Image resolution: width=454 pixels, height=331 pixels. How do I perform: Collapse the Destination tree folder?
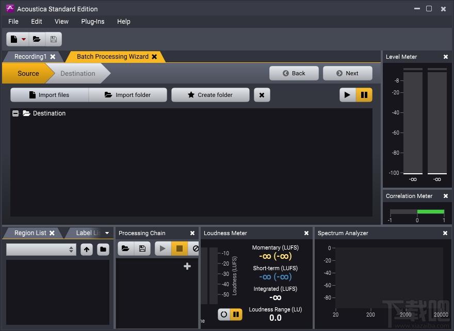15,113
